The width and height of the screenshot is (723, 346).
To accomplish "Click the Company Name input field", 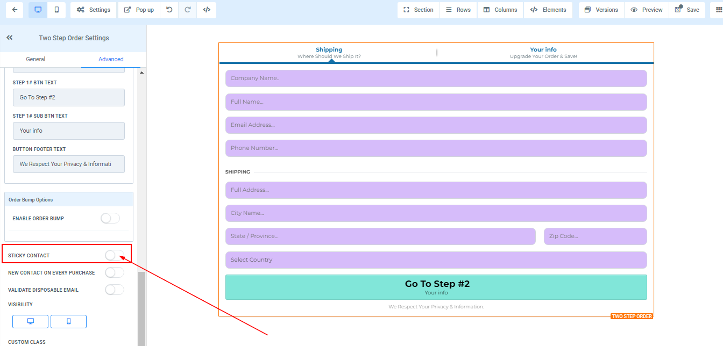I will 436,78.
